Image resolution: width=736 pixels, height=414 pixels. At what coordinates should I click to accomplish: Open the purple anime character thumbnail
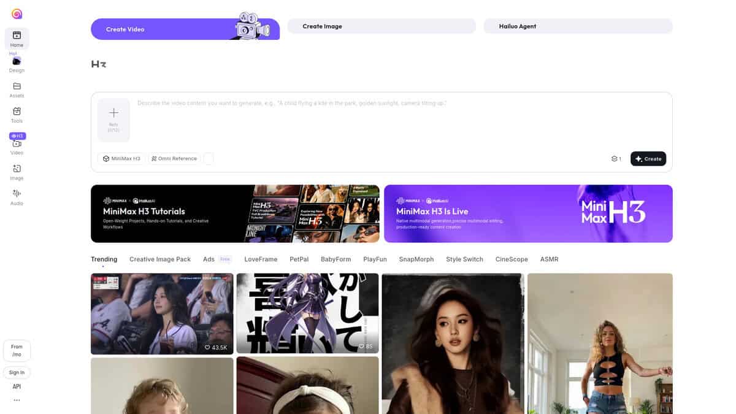tap(307, 314)
